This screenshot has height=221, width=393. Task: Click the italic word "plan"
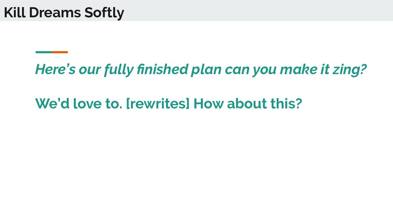tap(206, 70)
